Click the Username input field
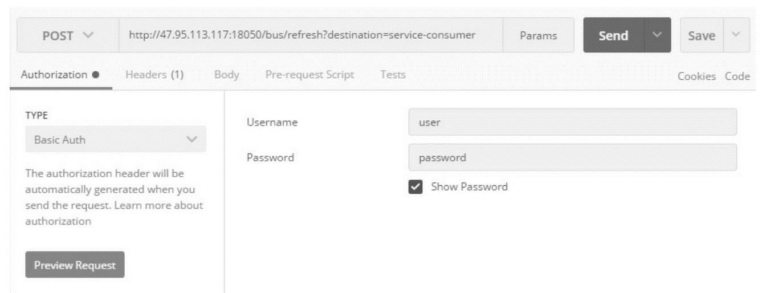The width and height of the screenshot is (770, 293). pos(572,122)
